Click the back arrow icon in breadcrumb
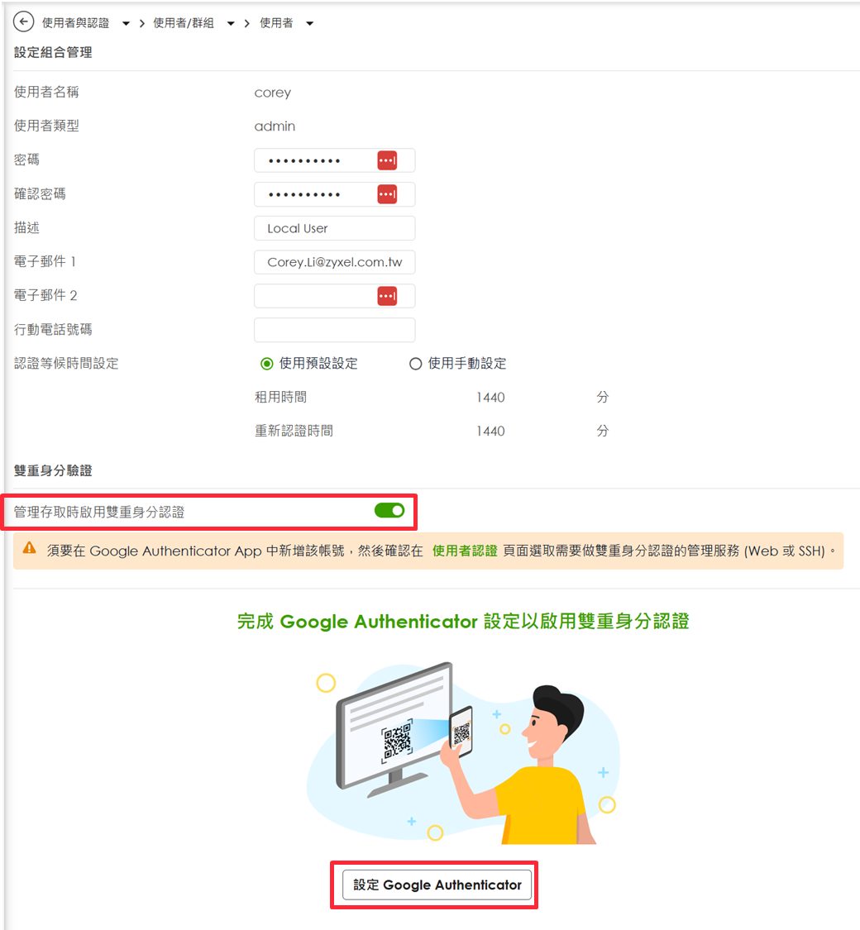This screenshot has height=930, width=860. (x=23, y=22)
